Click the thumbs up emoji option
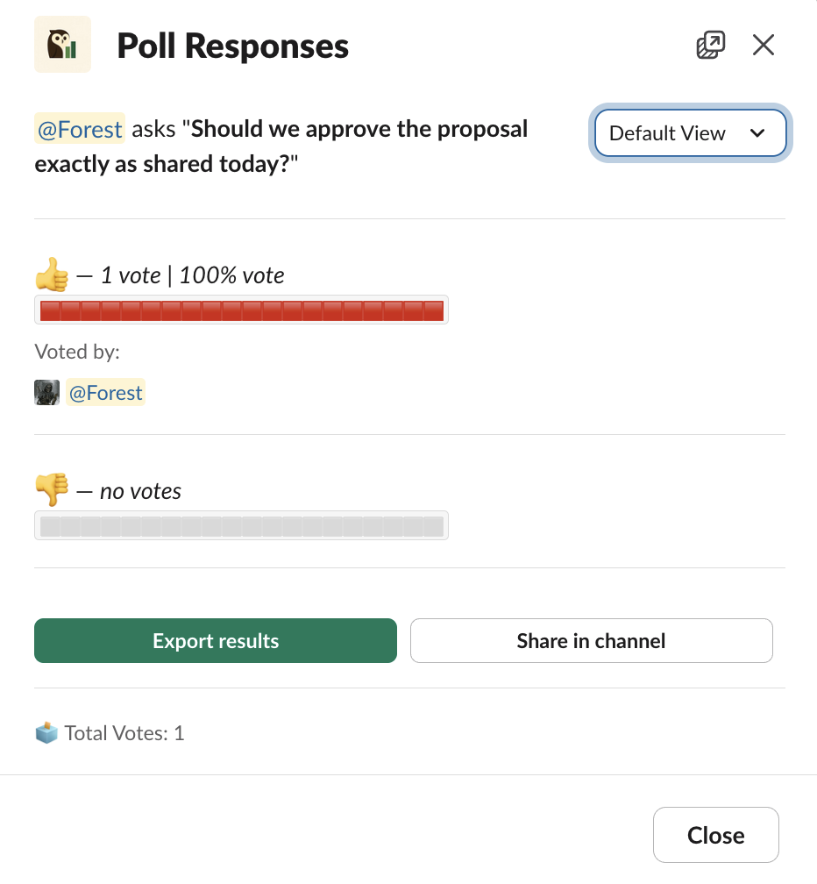The height and width of the screenshot is (884, 817). point(50,274)
